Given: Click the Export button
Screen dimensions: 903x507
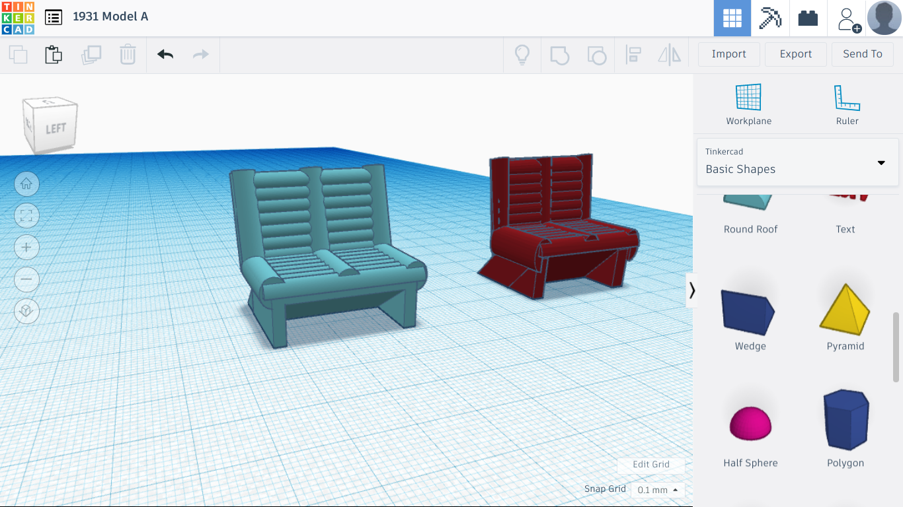Looking at the screenshot, I should [x=796, y=54].
